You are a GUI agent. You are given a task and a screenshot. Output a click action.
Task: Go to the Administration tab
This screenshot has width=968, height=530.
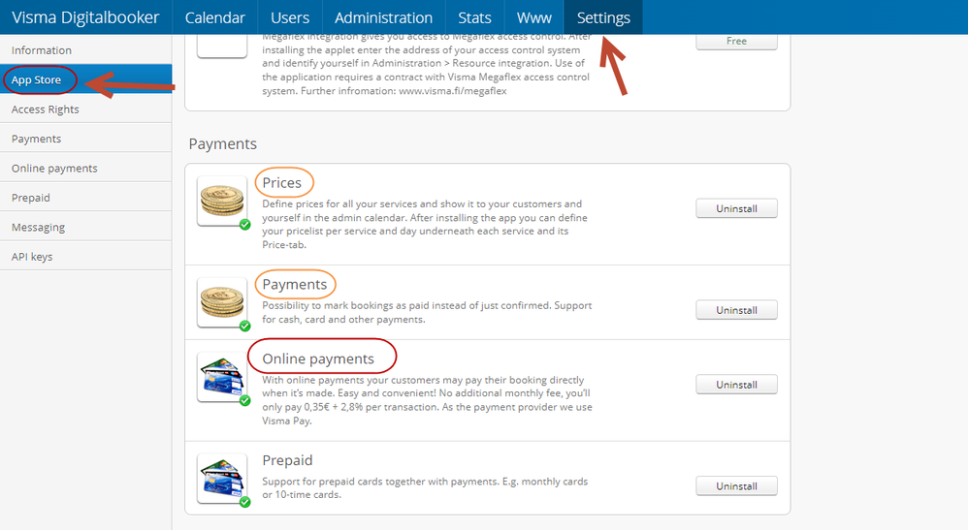coord(383,17)
